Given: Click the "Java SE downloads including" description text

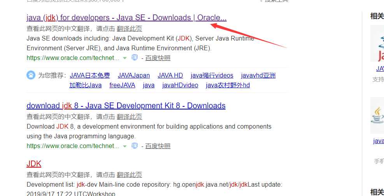Looking at the screenshot, I should (140, 43).
